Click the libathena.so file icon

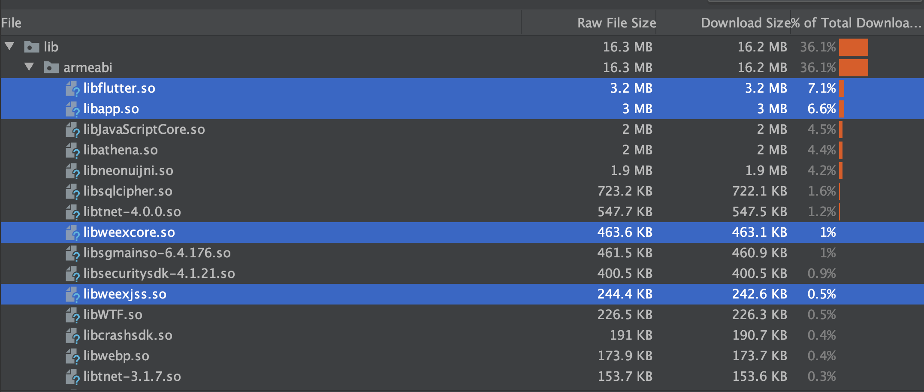point(72,150)
